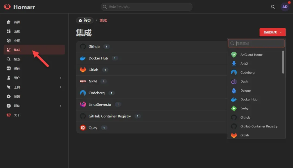Click the Homarr lobster logo icon

pos(7,7)
